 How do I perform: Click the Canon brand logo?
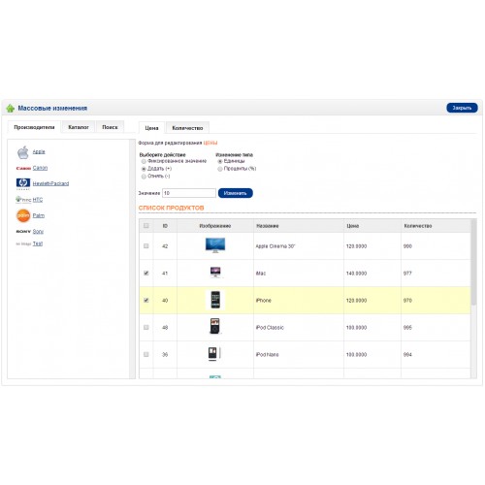pyautogui.click(x=23, y=169)
